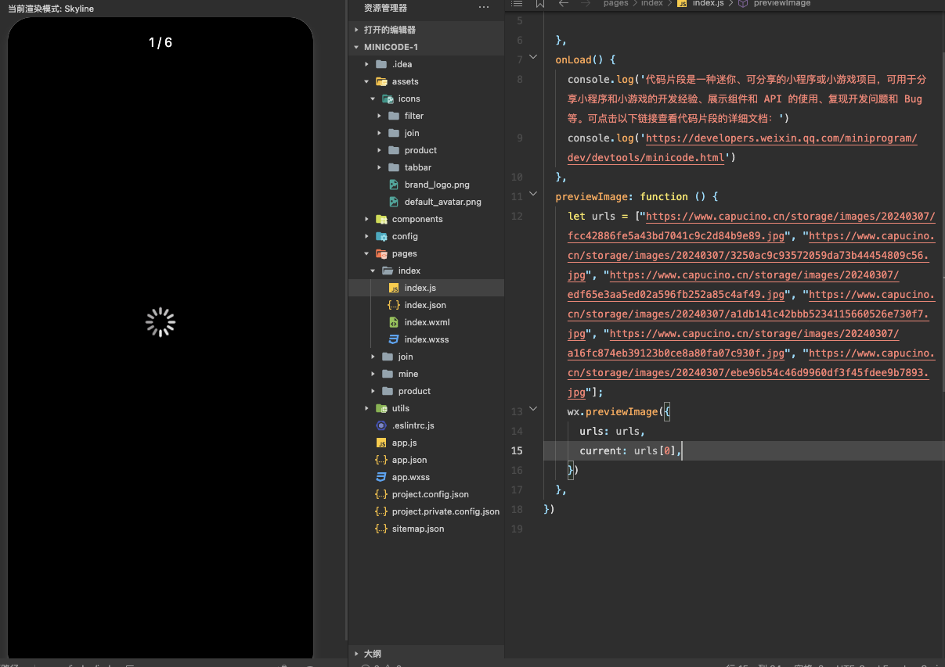Click the outline list icon in editor toolbar
Screen dimensions: 945x667
pos(517,3)
